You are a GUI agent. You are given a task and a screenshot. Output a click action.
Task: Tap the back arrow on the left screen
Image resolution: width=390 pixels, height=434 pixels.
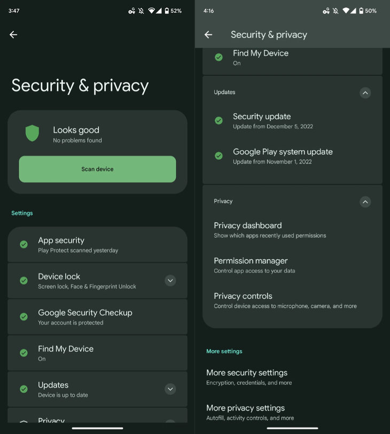click(x=13, y=35)
